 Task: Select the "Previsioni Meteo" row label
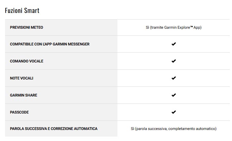point(26,27)
